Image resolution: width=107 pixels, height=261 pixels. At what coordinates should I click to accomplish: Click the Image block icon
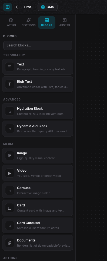10,156
